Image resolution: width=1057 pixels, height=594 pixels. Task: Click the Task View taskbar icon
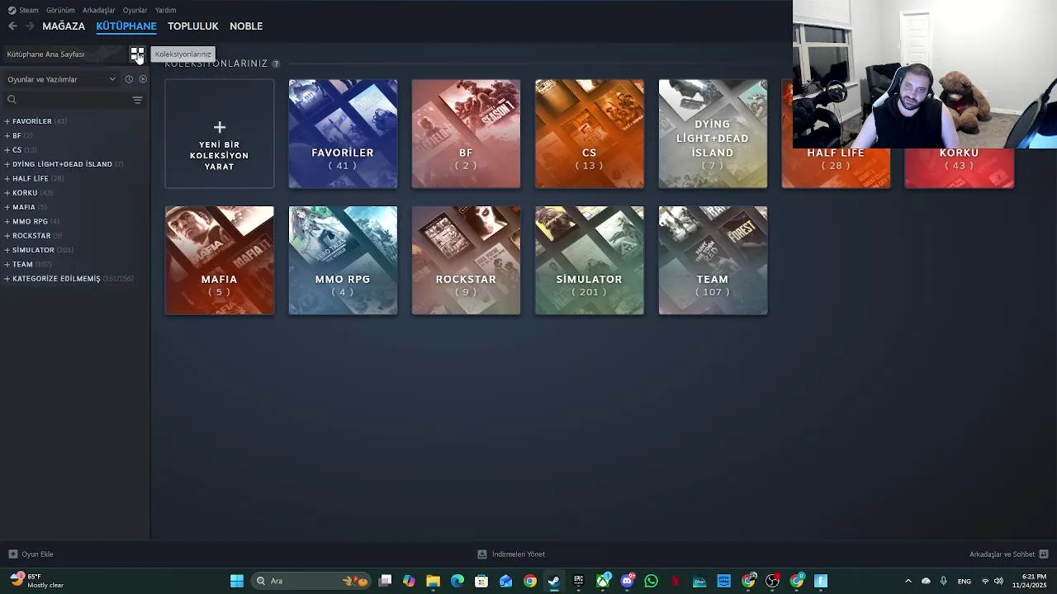385,581
